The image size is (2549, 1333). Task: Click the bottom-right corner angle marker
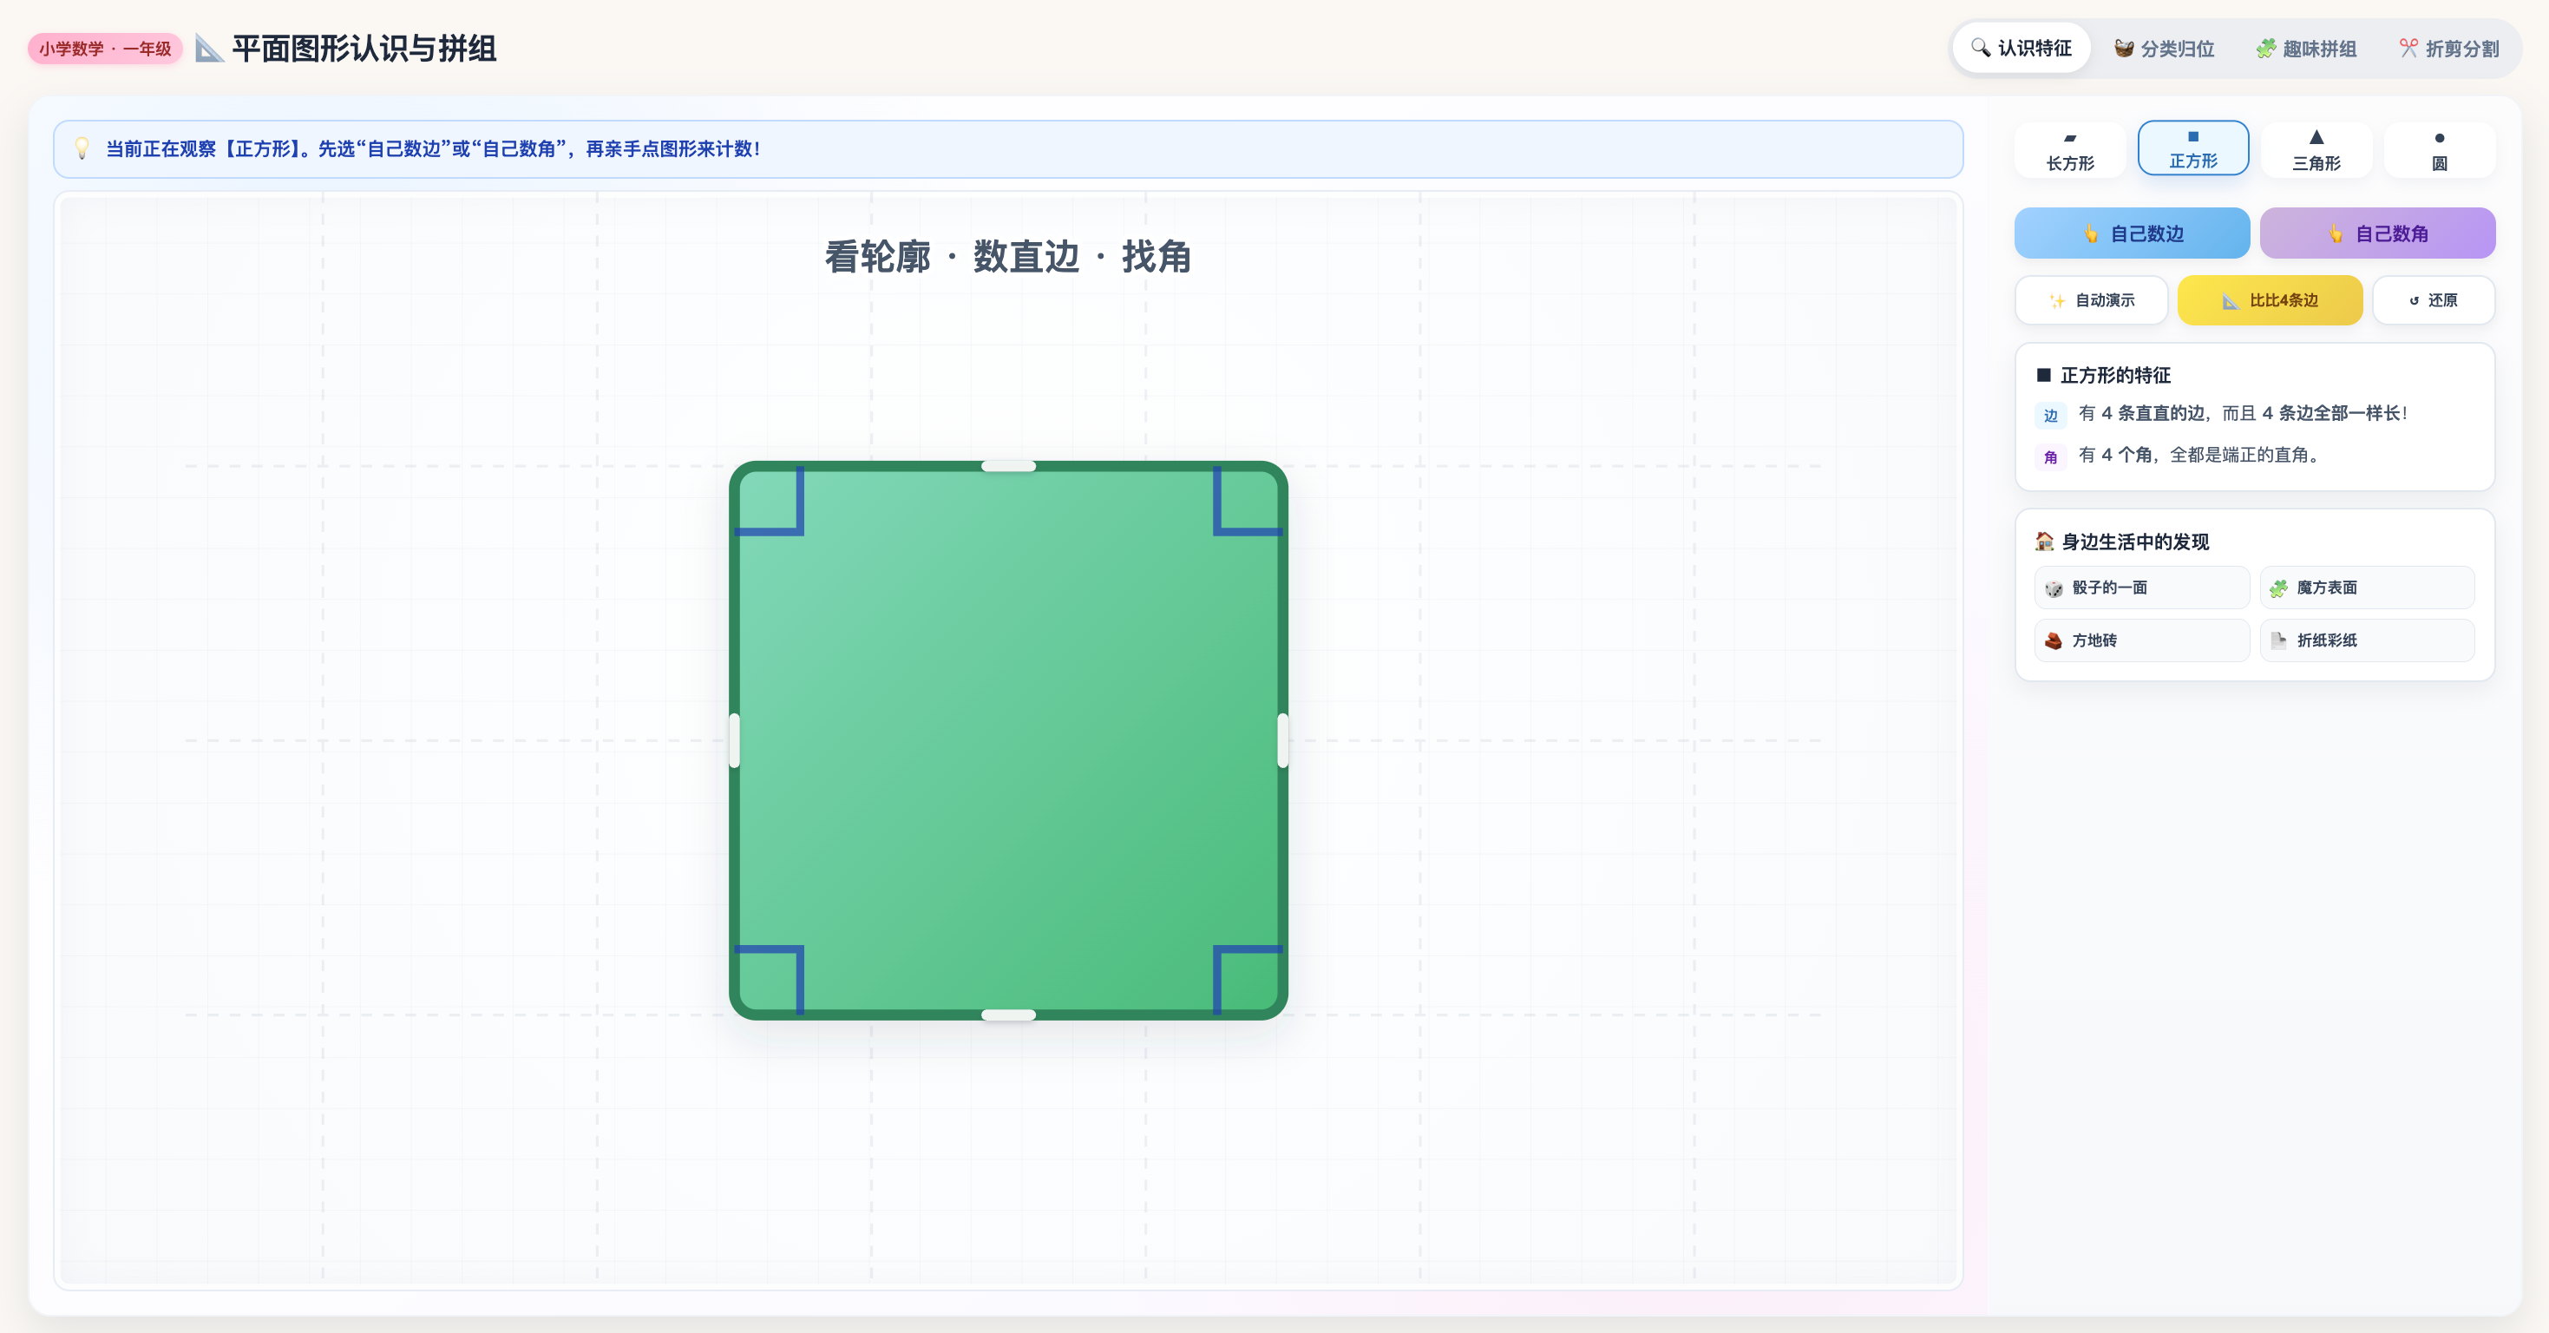[1247, 980]
